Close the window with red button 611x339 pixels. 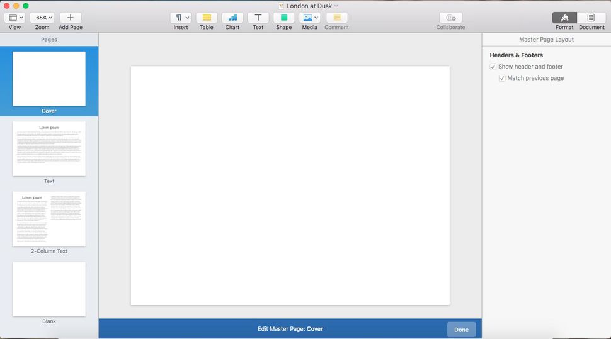click(x=7, y=6)
